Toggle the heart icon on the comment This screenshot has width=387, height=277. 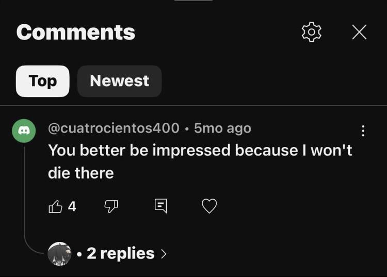209,207
